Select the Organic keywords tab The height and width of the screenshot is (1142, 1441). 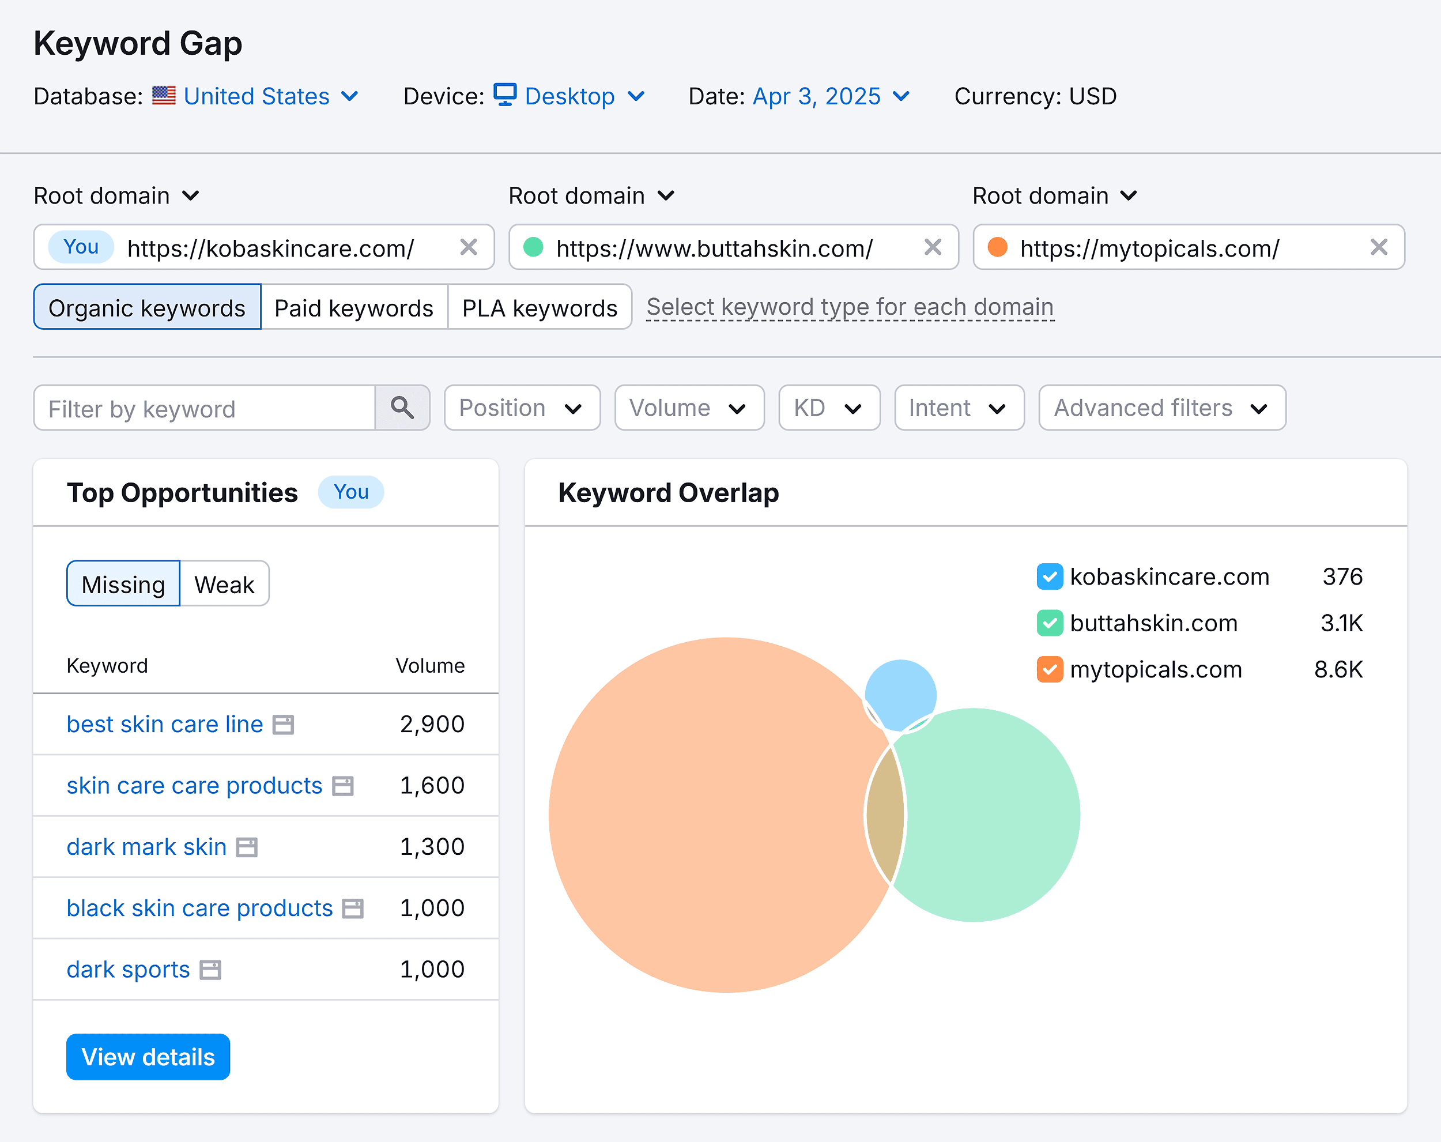click(147, 307)
